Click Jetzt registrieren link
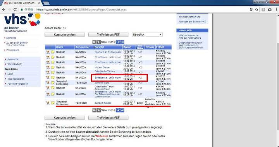The image size is (279, 147). [16, 79]
